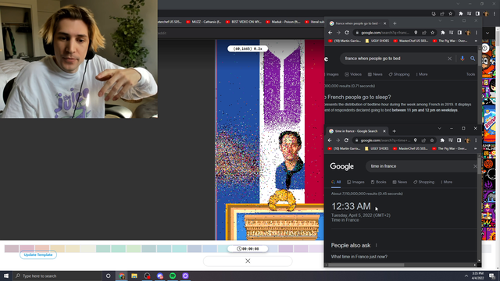The image size is (500, 281).
Task: Show hidden system tray icons
Action: coord(466,276)
